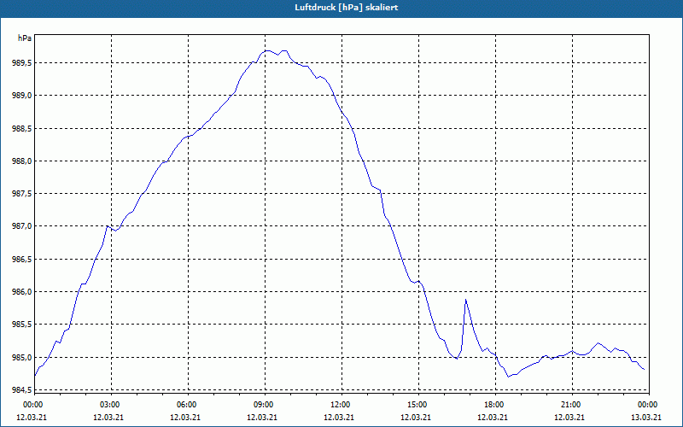
Task: Click the 986,0 y-axis label
Action: pyautogui.click(x=22, y=292)
